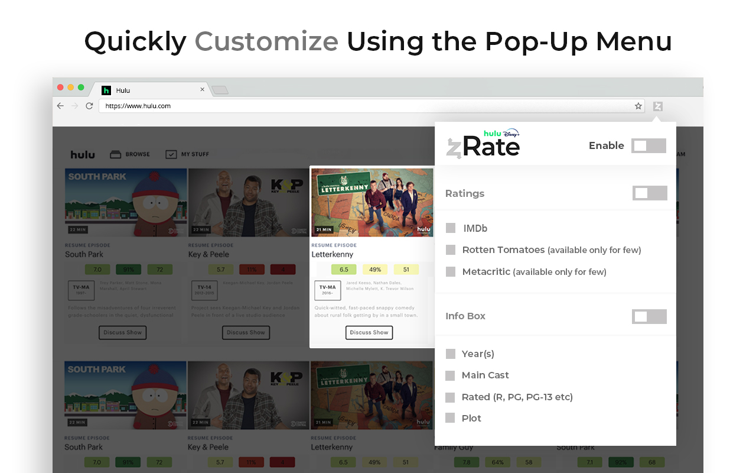Click Discuss Show under Key & Peele
This screenshot has height=473, width=756.
tap(246, 332)
